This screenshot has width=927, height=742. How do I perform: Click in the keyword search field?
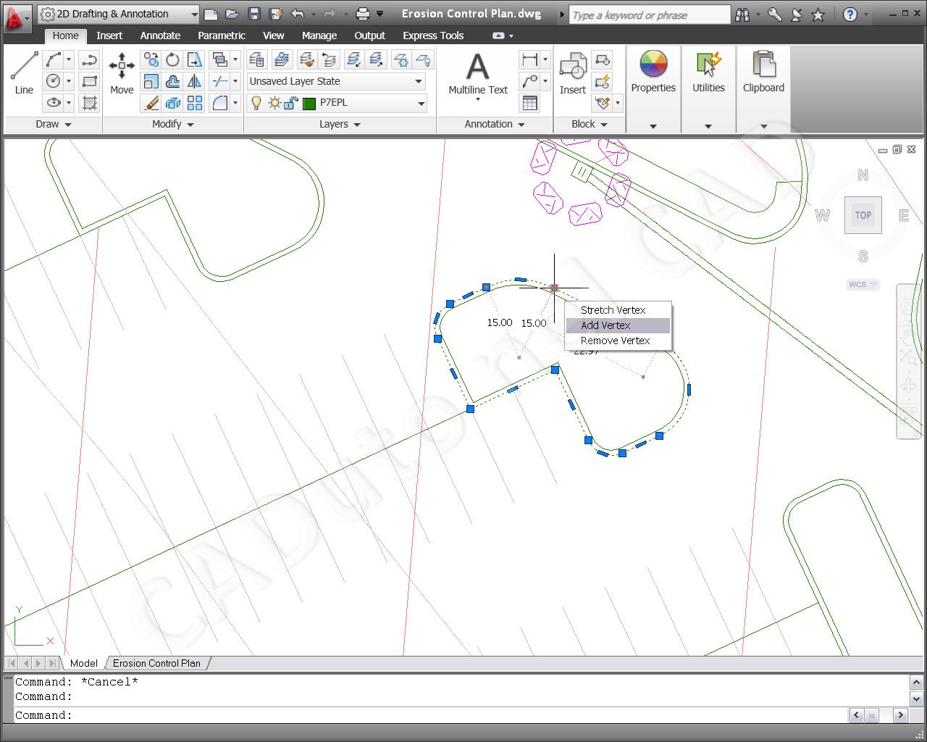click(650, 14)
